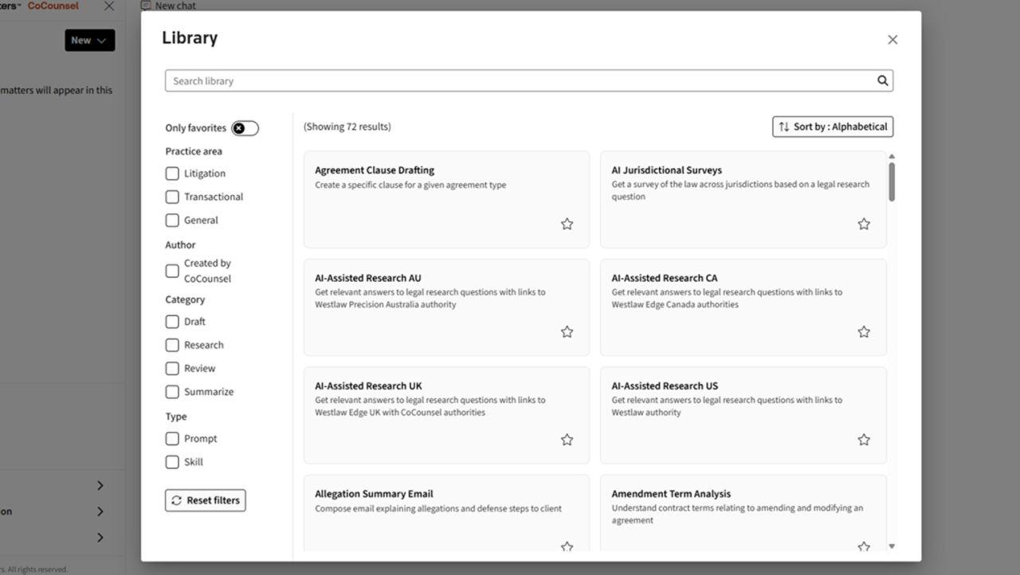Star the AI Jurisdictional Surveys card
Screen dimensions: 1020x575
pos(863,225)
